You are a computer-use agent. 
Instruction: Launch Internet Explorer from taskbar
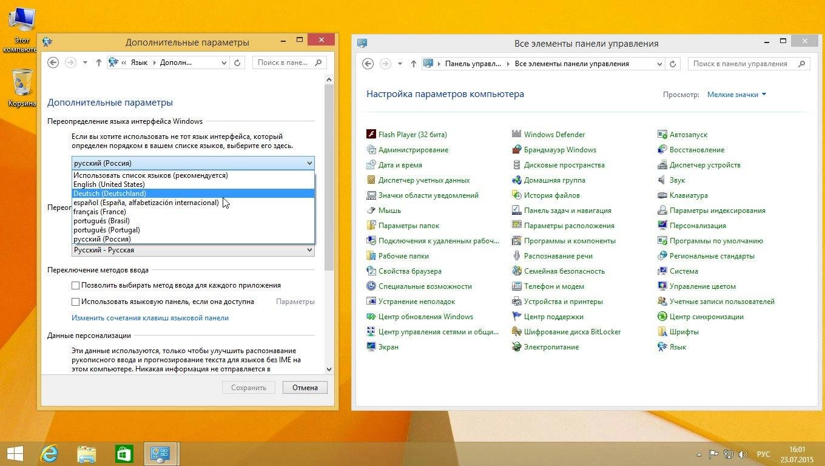coord(49,454)
